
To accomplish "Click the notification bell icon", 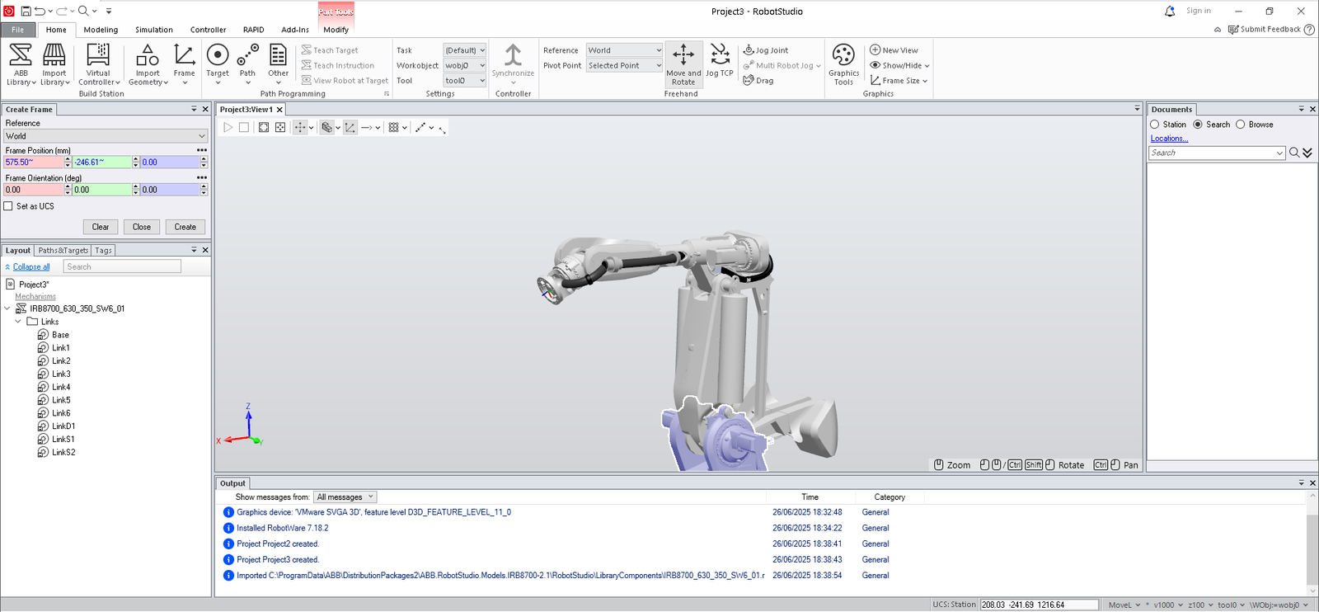I will pyautogui.click(x=1170, y=11).
